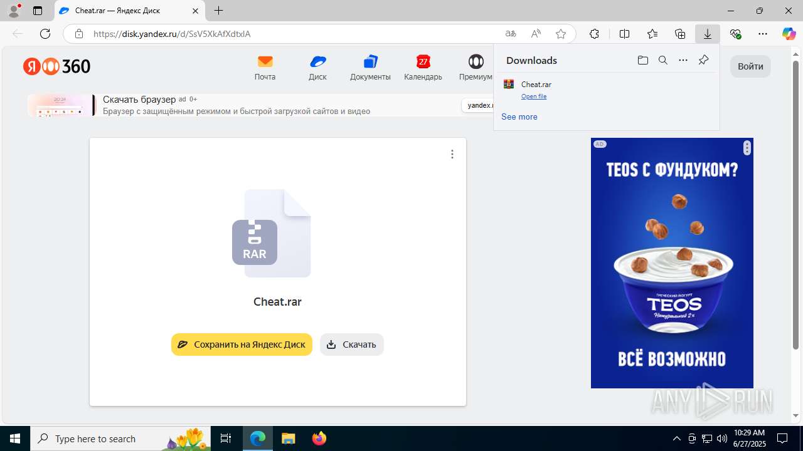
Task: Open Премиум service icon
Action: click(476, 68)
